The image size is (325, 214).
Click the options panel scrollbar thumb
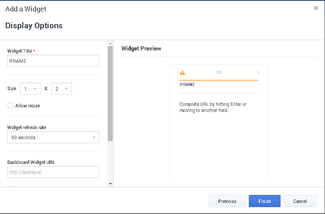click(x=110, y=94)
